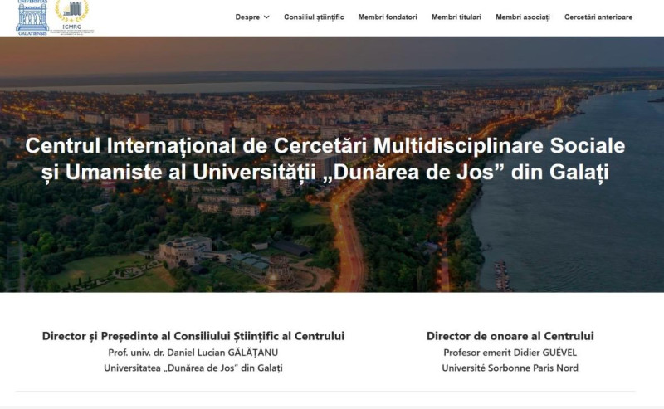Click Universitatea „Dunărea de Jos” din Galați text

coord(193,368)
